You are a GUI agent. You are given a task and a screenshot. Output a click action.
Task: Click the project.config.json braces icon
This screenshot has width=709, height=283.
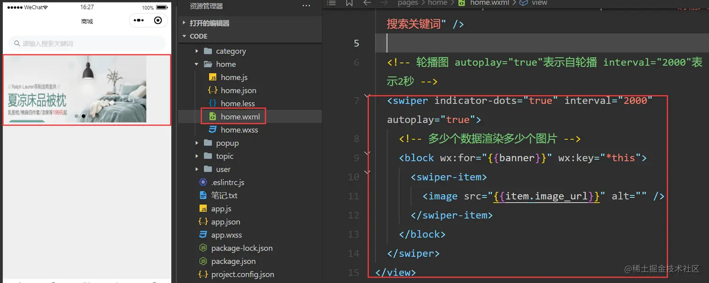coord(203,274)
